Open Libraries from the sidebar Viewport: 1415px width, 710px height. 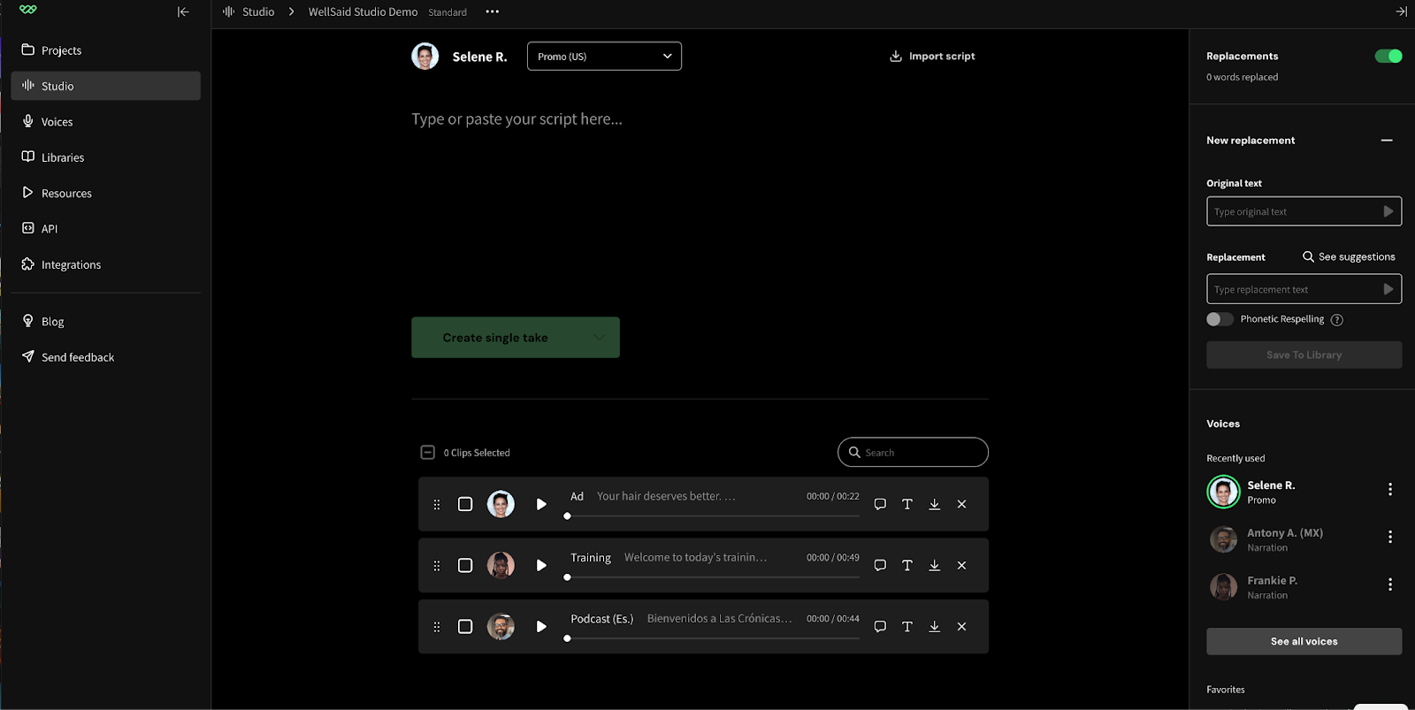[x=63, y=157]
